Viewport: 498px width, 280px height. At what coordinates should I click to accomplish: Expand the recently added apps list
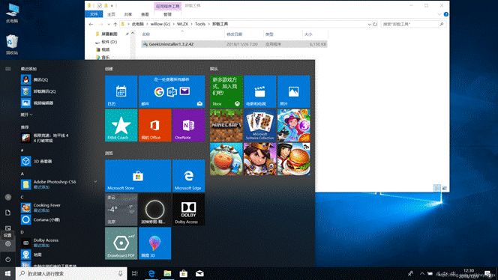[x=27, y=115]
